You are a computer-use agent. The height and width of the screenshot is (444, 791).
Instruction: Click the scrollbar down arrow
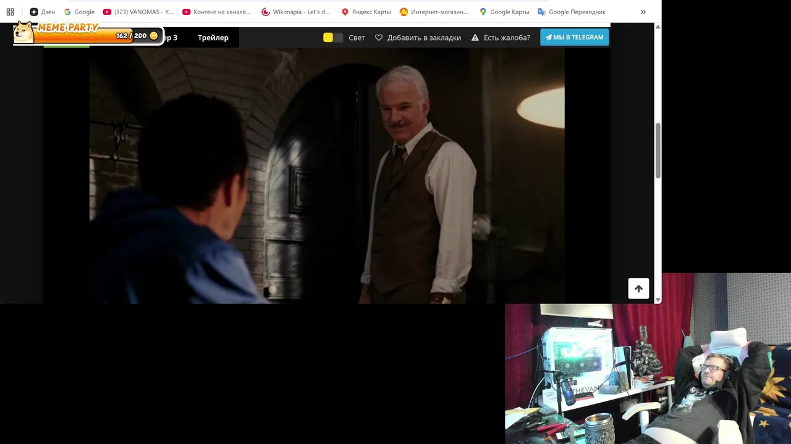tap(658, 300)
